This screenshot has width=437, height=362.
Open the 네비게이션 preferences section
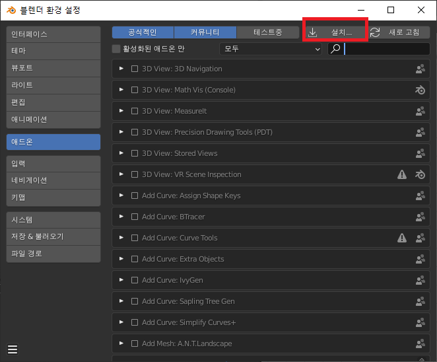(53, 180)
